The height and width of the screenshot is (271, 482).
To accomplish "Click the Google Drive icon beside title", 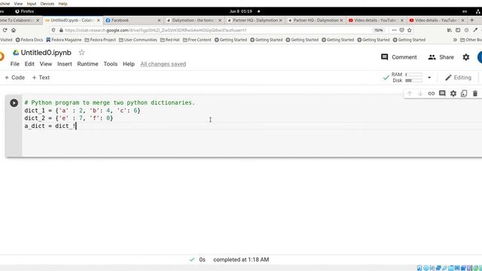I will click(x=16, y=53).
